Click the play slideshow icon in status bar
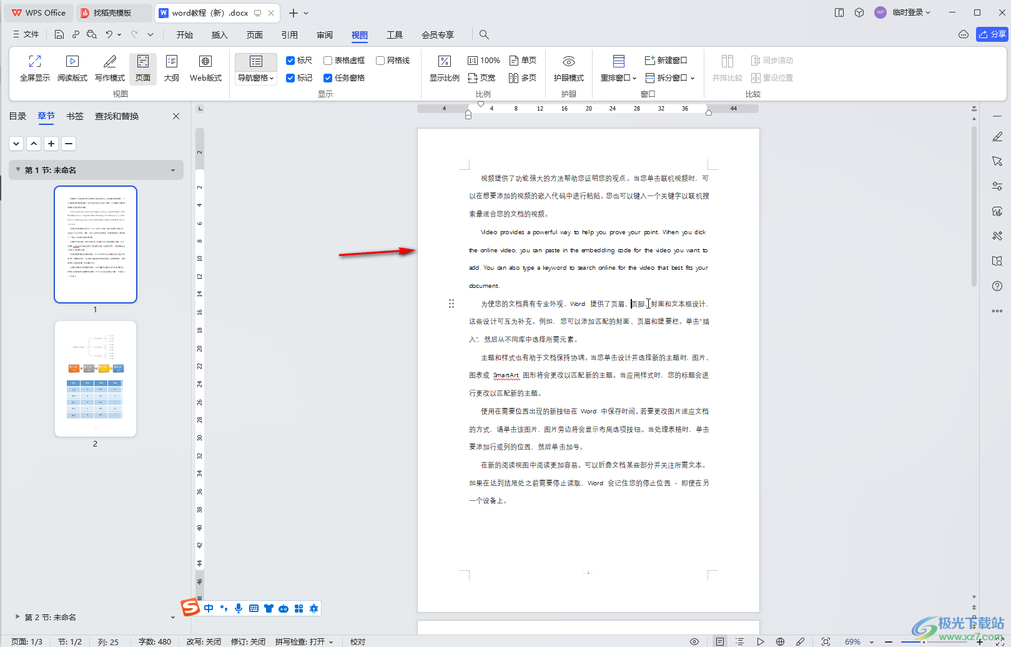The height and width of the screenshot is (647, 1011). [760, 641]
